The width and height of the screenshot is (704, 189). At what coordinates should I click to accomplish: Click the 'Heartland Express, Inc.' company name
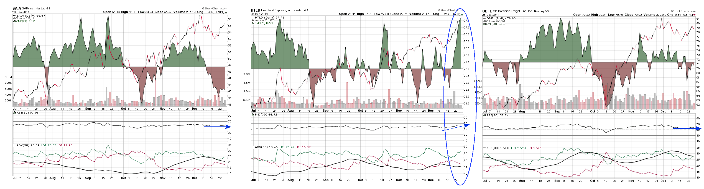click(x=277, y=10)
